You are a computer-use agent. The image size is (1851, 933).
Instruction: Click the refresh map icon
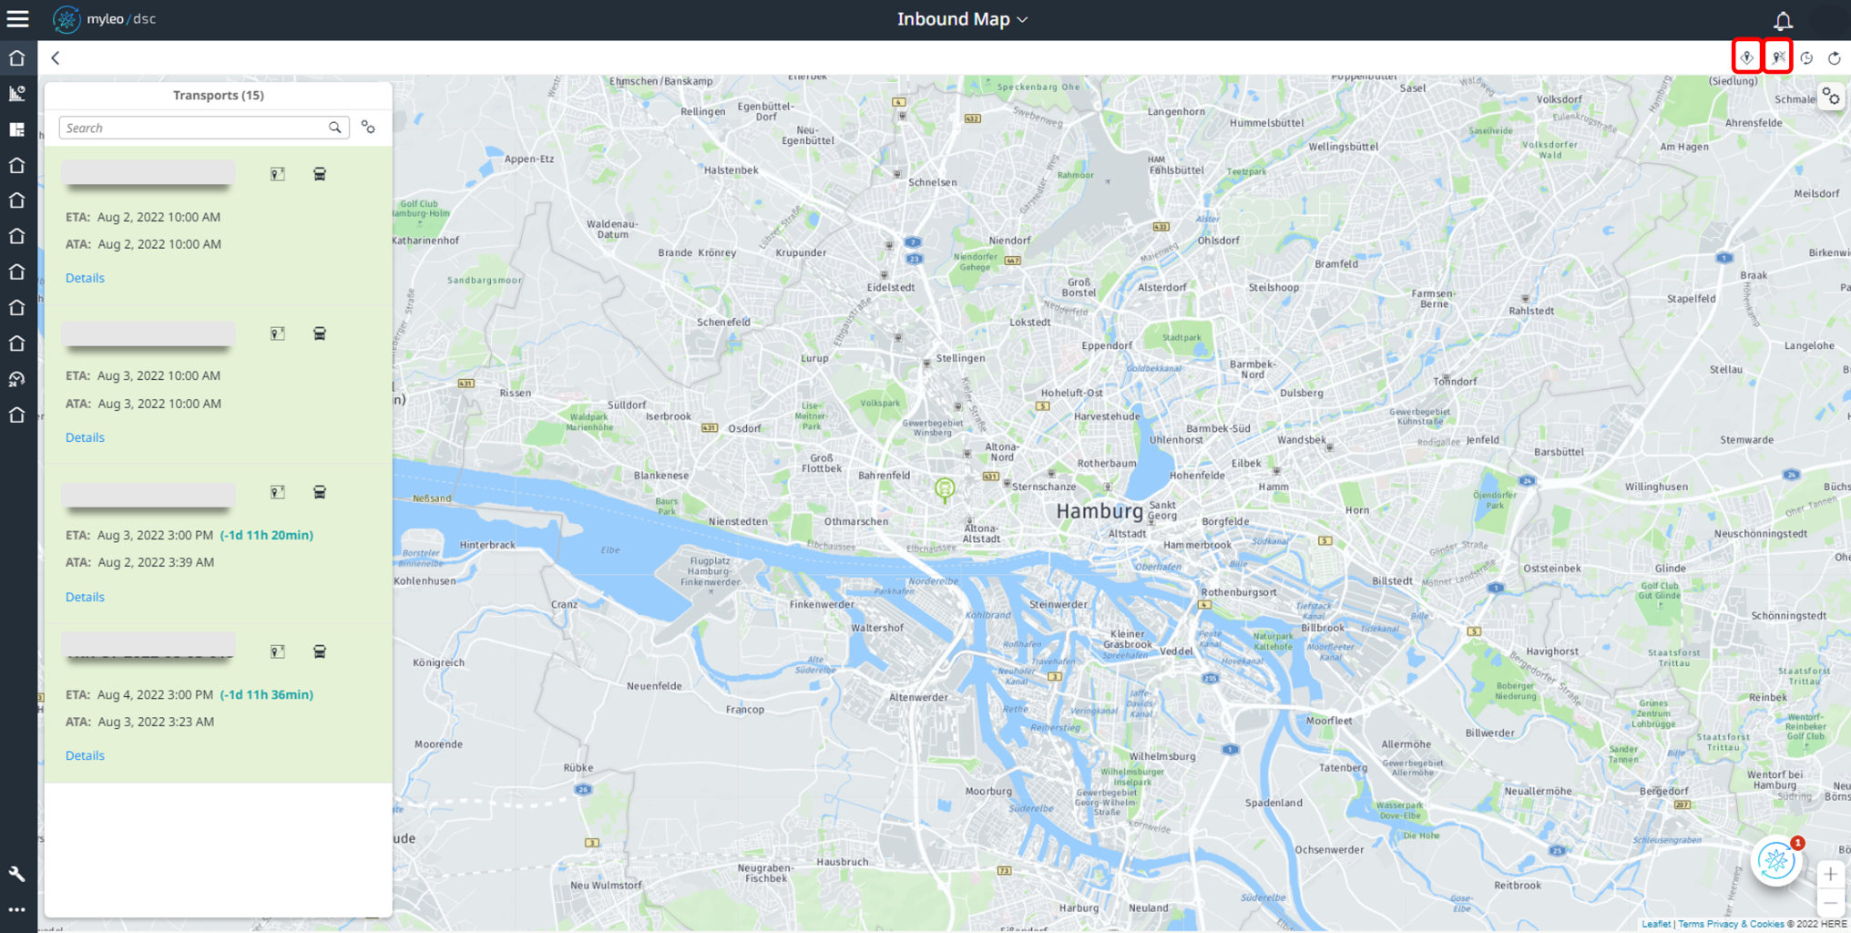(x=1835, y=58)
